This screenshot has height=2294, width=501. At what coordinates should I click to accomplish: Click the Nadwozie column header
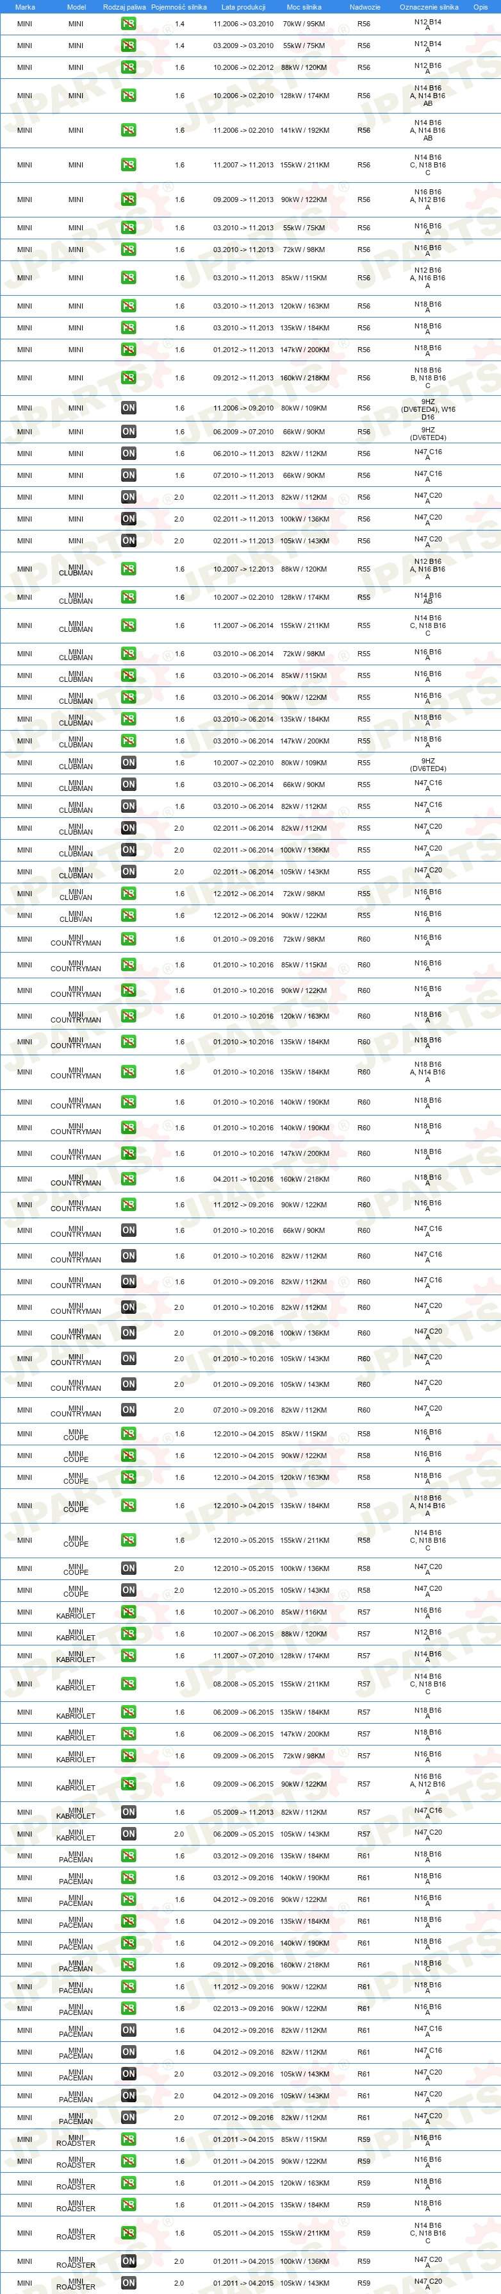tap(365, 7)
